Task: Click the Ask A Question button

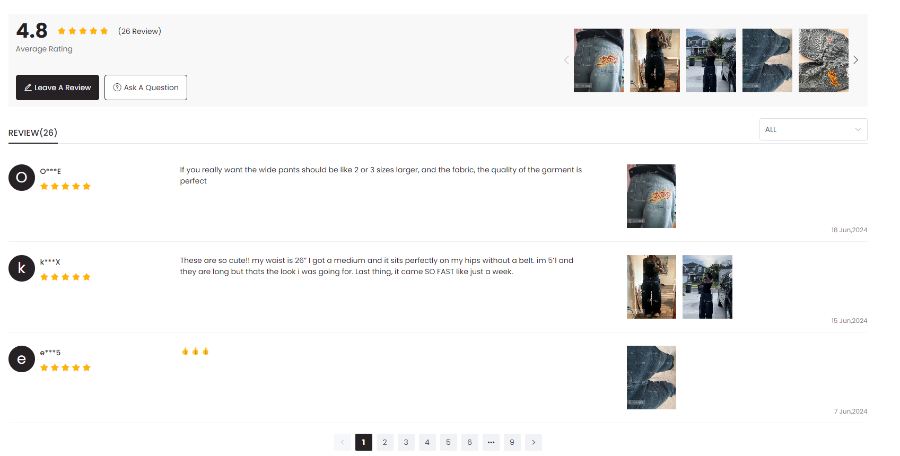Action: tap(146, 87)
